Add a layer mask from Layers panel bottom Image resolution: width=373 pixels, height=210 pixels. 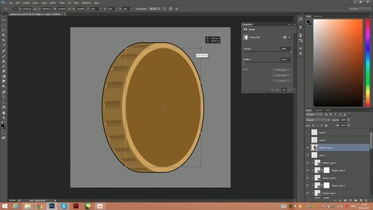345,201
